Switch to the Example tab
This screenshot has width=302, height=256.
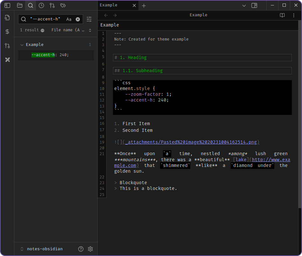pyautogui.click(x=109, y=5)
